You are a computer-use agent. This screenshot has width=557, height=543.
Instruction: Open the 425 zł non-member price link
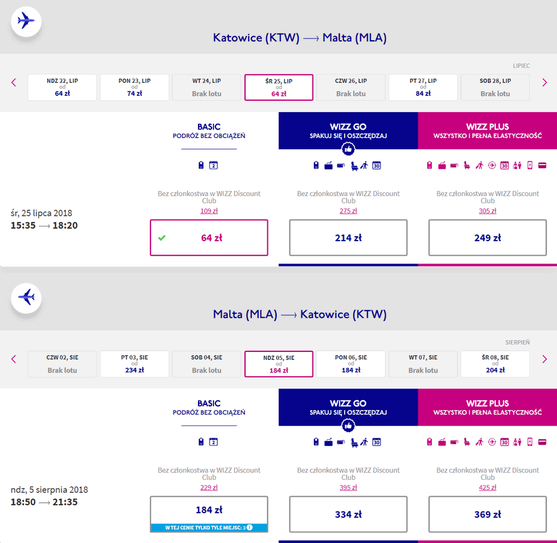click(488, 487)
